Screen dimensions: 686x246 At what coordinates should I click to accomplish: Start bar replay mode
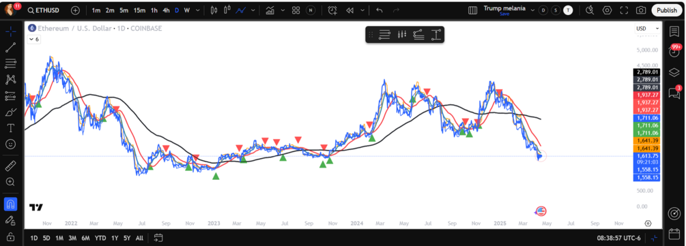coord(349,10)
